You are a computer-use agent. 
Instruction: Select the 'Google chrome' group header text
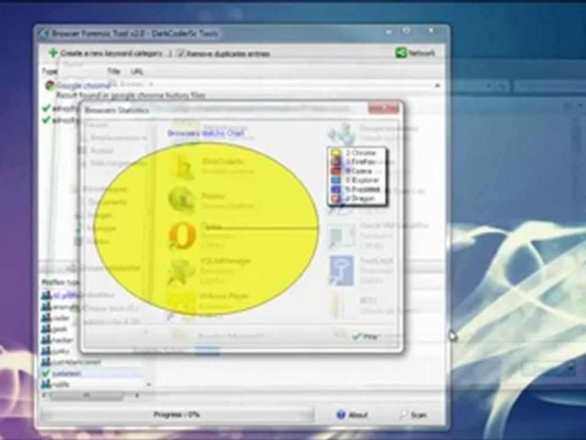(x=84, y=86)
